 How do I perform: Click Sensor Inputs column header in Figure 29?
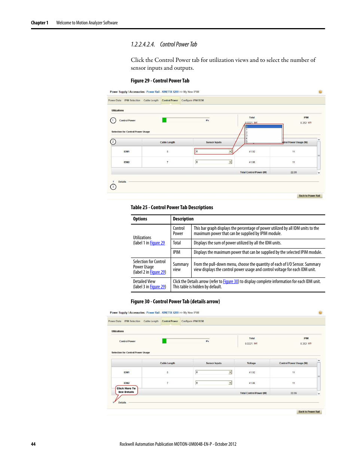click(214, 142)
